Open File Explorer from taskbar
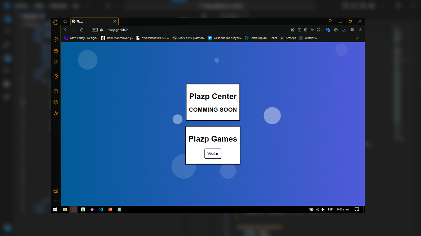Image resolution: width=421 pixels, height=236 pixels. (x=65, y=209)
